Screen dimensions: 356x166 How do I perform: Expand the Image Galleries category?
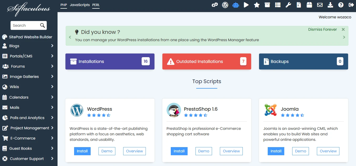(52, 77)
